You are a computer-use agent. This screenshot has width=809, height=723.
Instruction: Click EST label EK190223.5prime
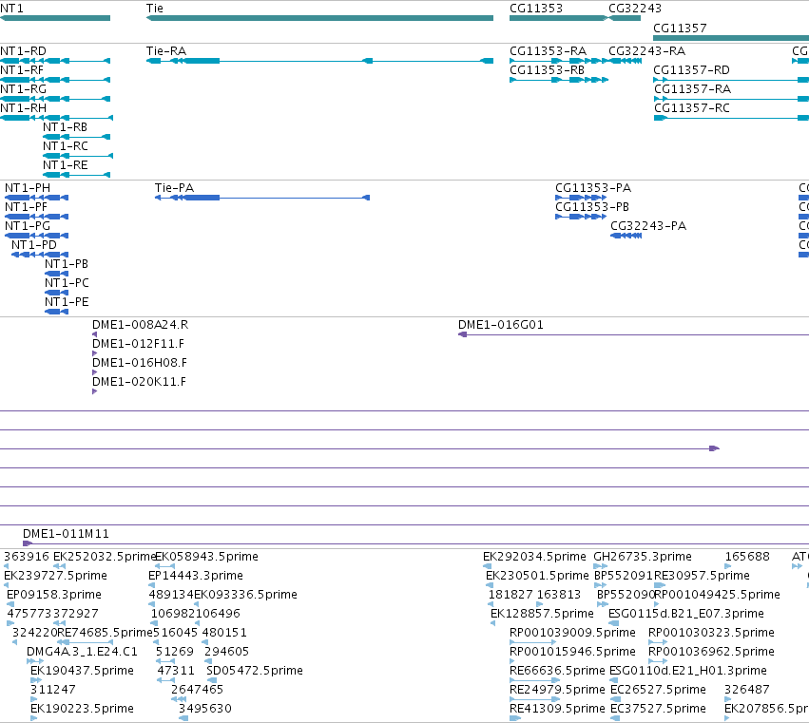(82, 710)
